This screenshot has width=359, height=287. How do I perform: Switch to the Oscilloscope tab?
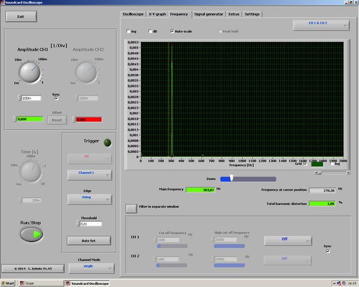coord(132,13)
